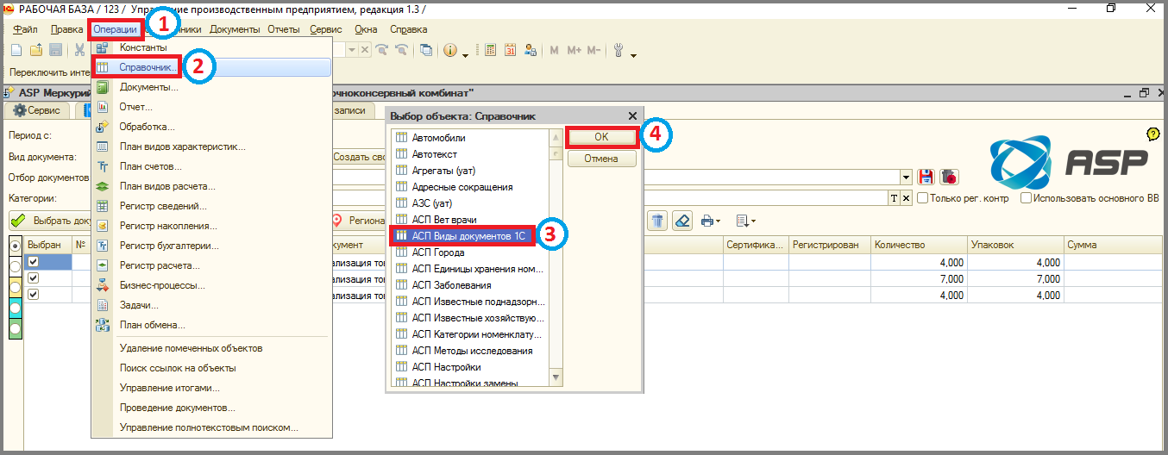The width and height of the screenshot is (1168, 455).
Task: Choose Регистр сведений... menu entry
Action: 212,206
